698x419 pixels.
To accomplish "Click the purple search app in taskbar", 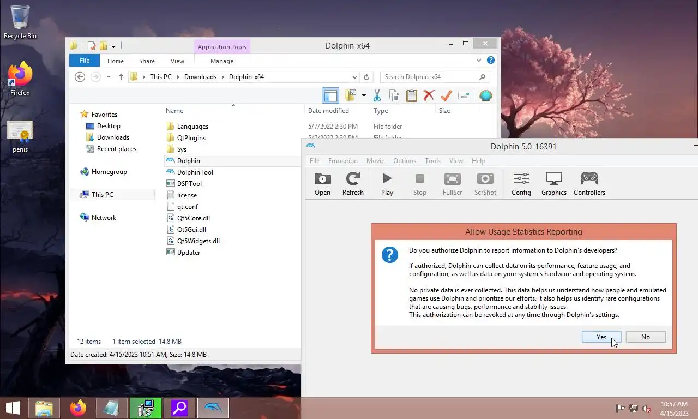I will click(179, 408).
